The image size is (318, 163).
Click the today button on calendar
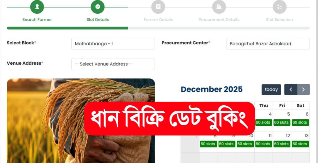(x=271, y=90)
